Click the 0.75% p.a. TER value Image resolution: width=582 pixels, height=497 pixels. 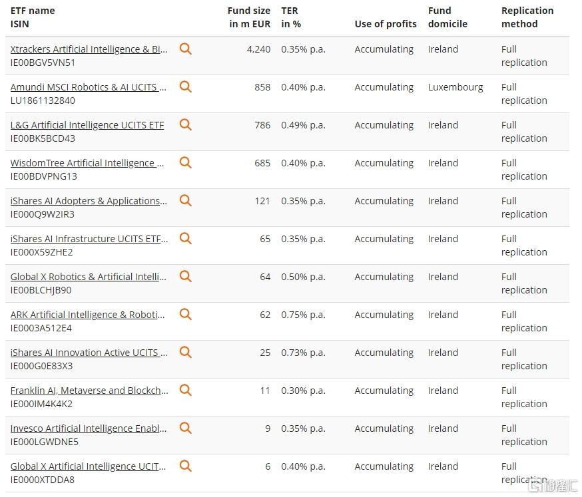pos(303,315)
